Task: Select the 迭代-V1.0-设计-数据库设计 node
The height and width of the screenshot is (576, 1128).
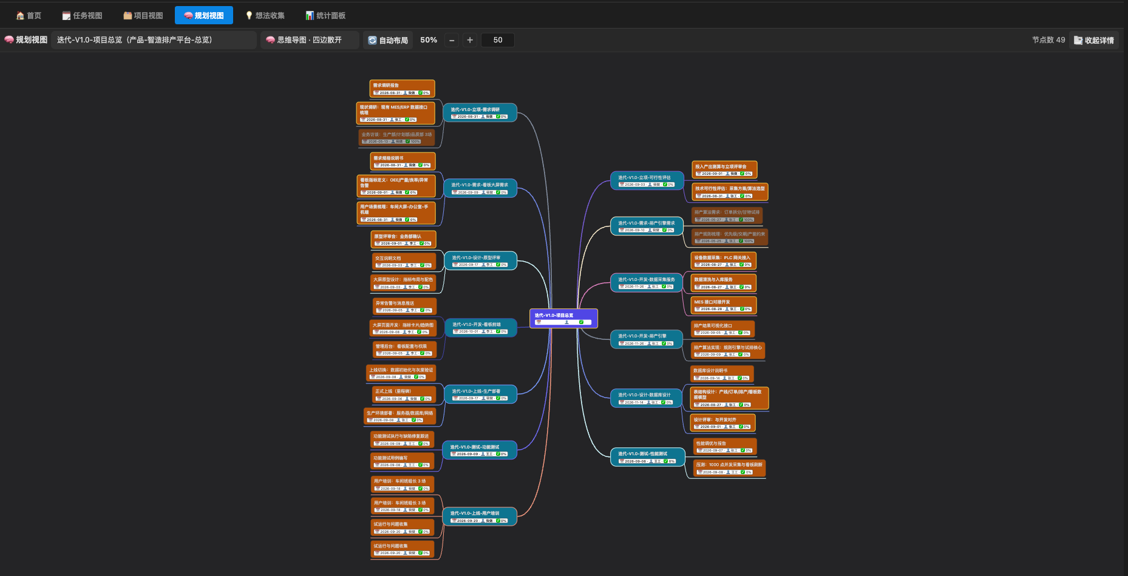Action: [647, 398]
